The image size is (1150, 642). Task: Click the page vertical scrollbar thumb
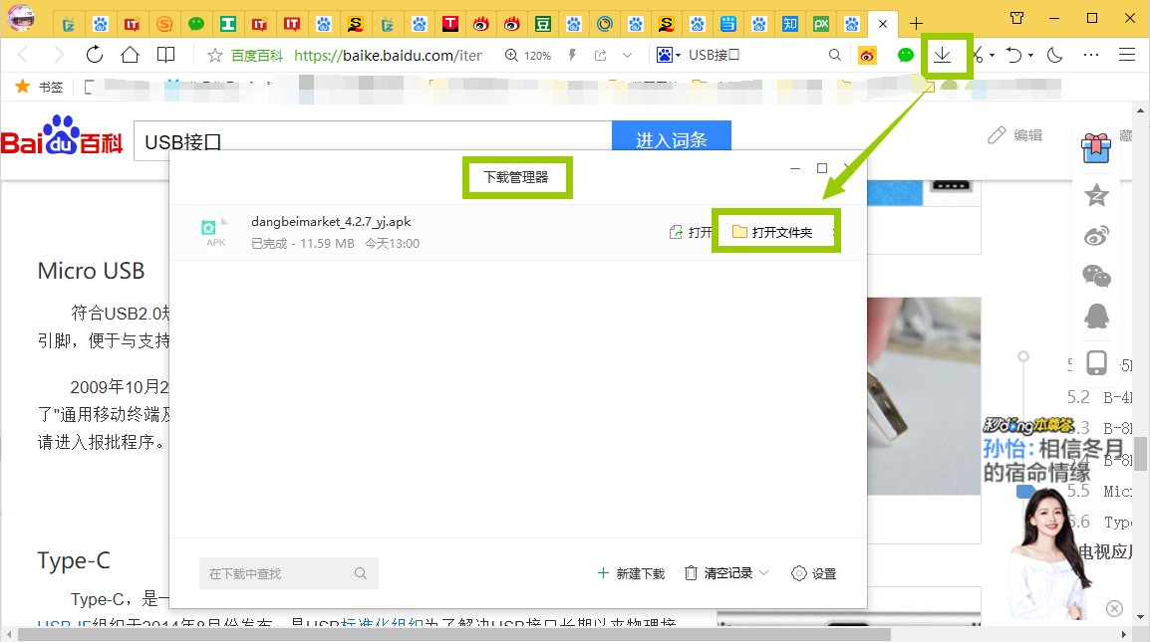(x=1140, y=453)
